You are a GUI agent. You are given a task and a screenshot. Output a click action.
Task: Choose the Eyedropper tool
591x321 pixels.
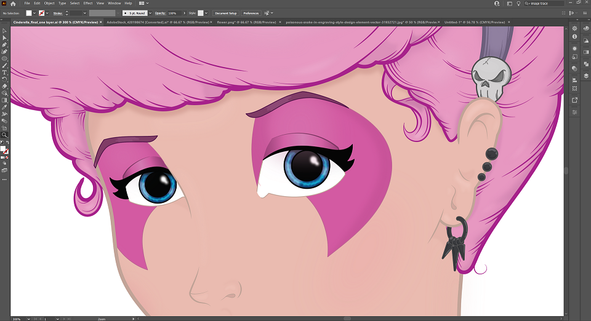[x=4, y=107]
